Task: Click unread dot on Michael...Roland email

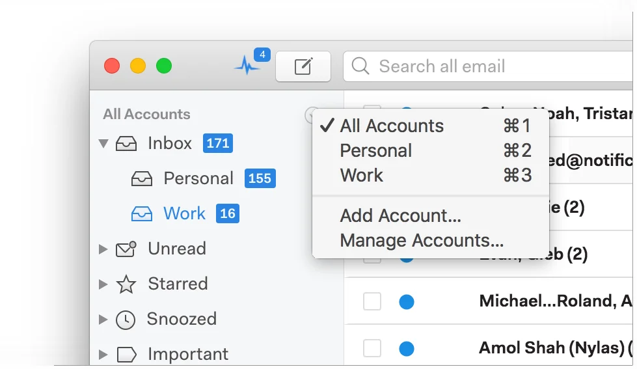Action: tap(406, 302)
